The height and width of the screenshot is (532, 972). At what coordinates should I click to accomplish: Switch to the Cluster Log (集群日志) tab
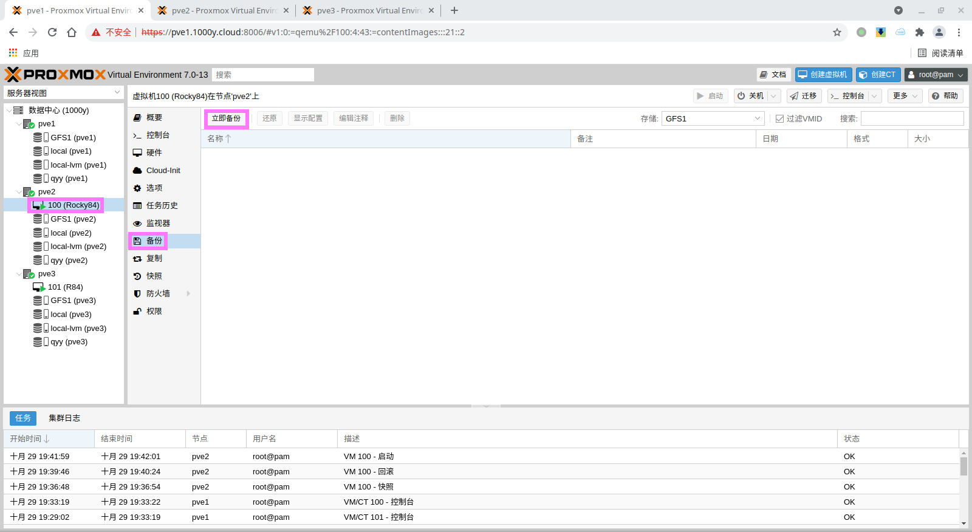pos(64,418)
